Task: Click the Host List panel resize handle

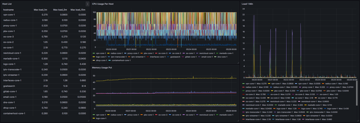Action: 88,121
